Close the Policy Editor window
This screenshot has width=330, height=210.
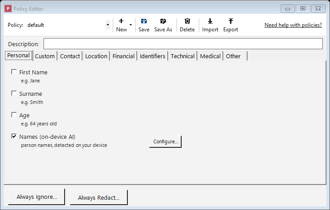pos(318,9)
